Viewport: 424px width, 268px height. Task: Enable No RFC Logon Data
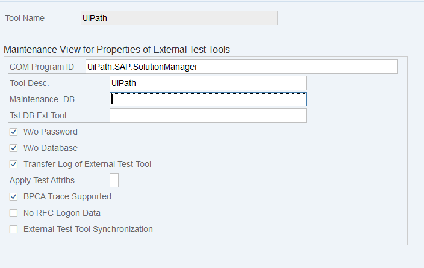tap(13, 213)
